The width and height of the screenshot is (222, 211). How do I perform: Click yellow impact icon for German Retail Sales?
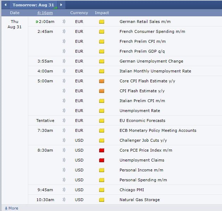102,22
